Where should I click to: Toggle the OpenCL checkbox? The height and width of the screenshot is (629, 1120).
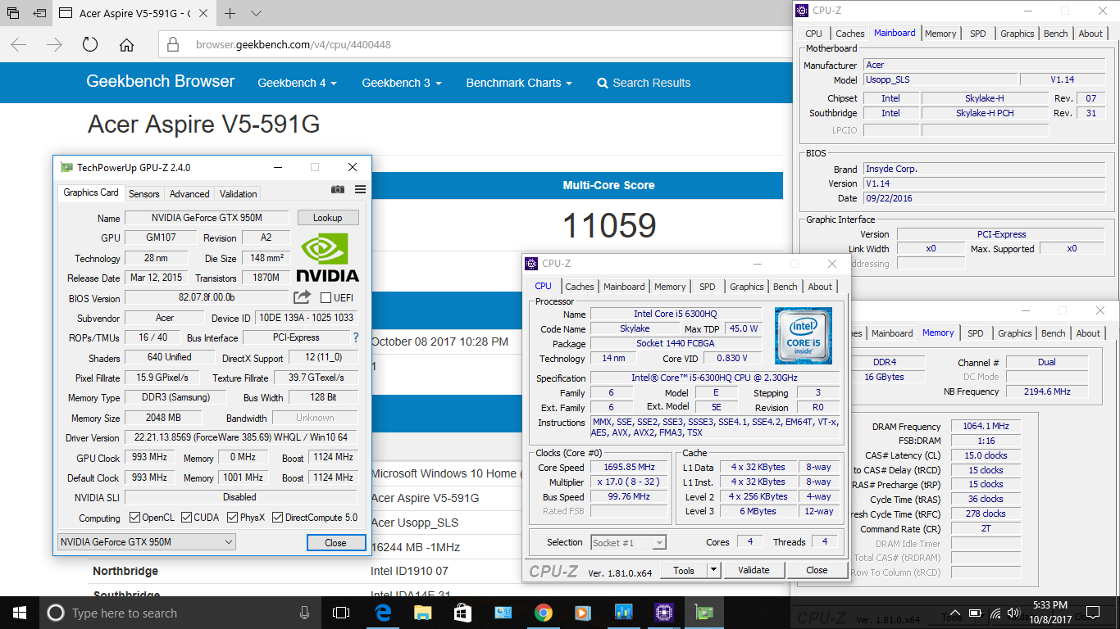tap(135, 518)
